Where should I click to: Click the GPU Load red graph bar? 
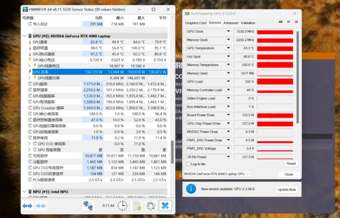point(275,82)
